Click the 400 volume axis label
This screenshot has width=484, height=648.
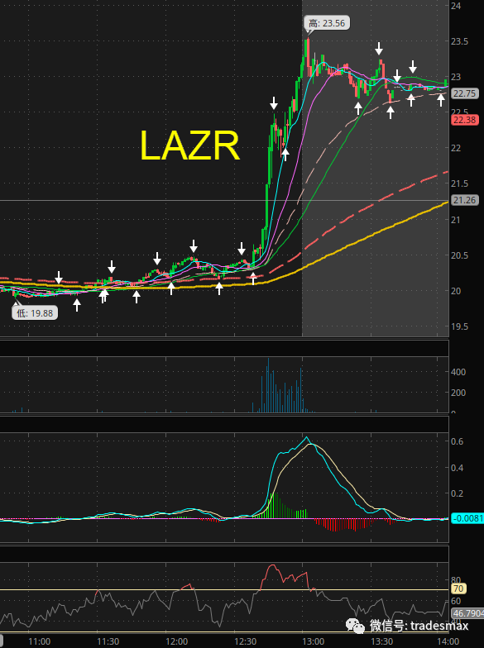pyautogui.click(x=458, y=372)
